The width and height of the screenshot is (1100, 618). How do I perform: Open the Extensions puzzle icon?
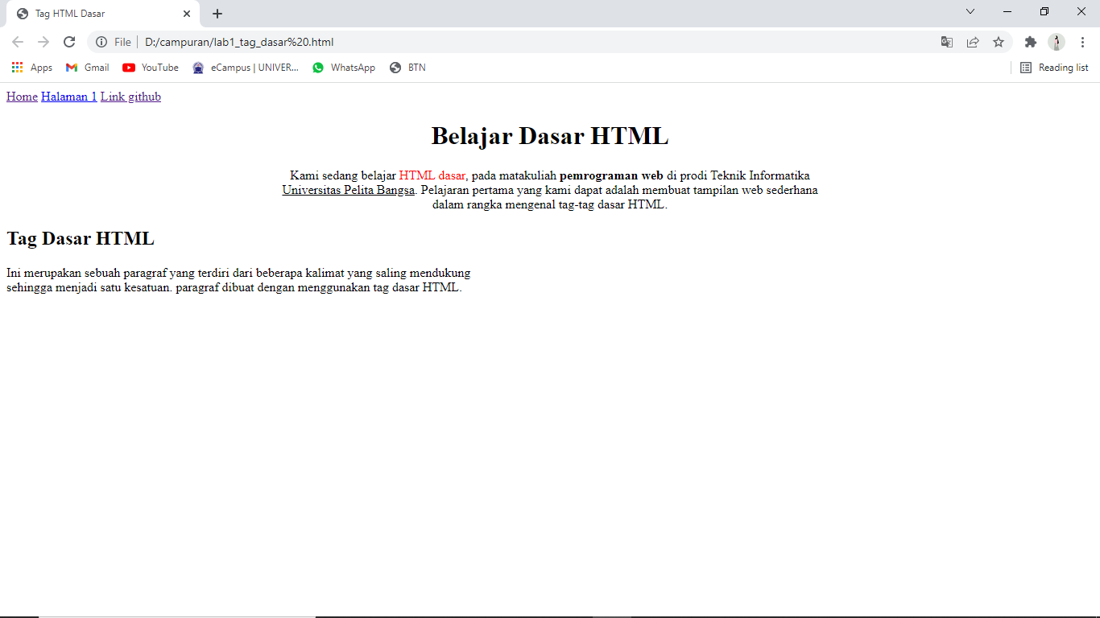1031,42
